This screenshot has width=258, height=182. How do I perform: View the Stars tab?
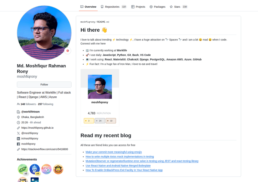click(x=179, y=7)
